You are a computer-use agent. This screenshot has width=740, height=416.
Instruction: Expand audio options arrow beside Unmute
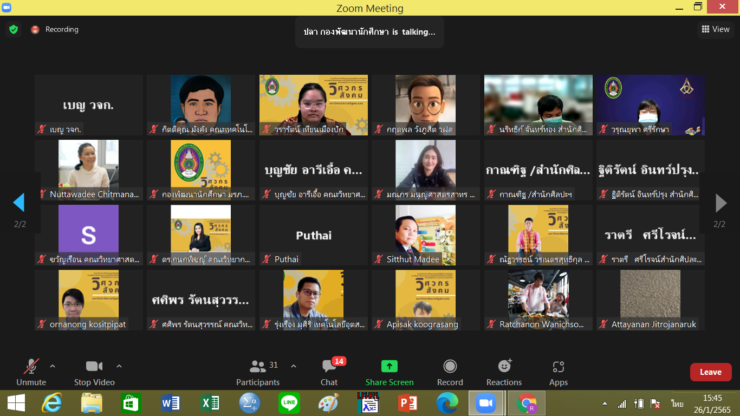click(53, 366)
